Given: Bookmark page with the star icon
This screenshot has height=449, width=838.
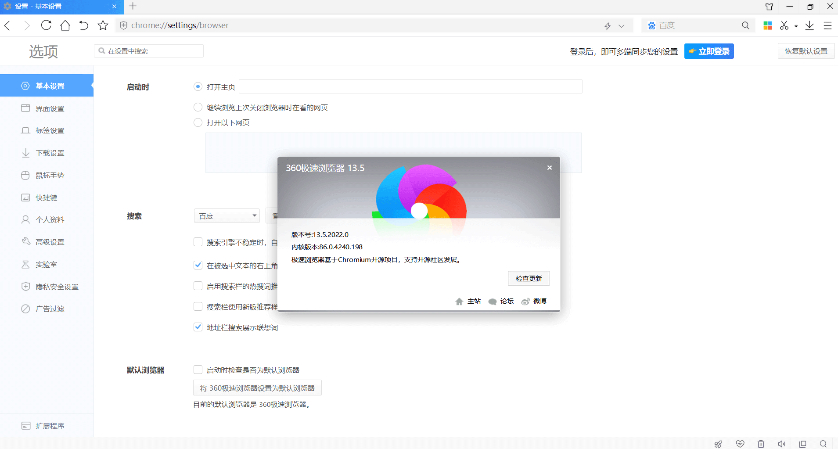Looking at the screenshot, I should pyautogui.click(x=103, y=25).
